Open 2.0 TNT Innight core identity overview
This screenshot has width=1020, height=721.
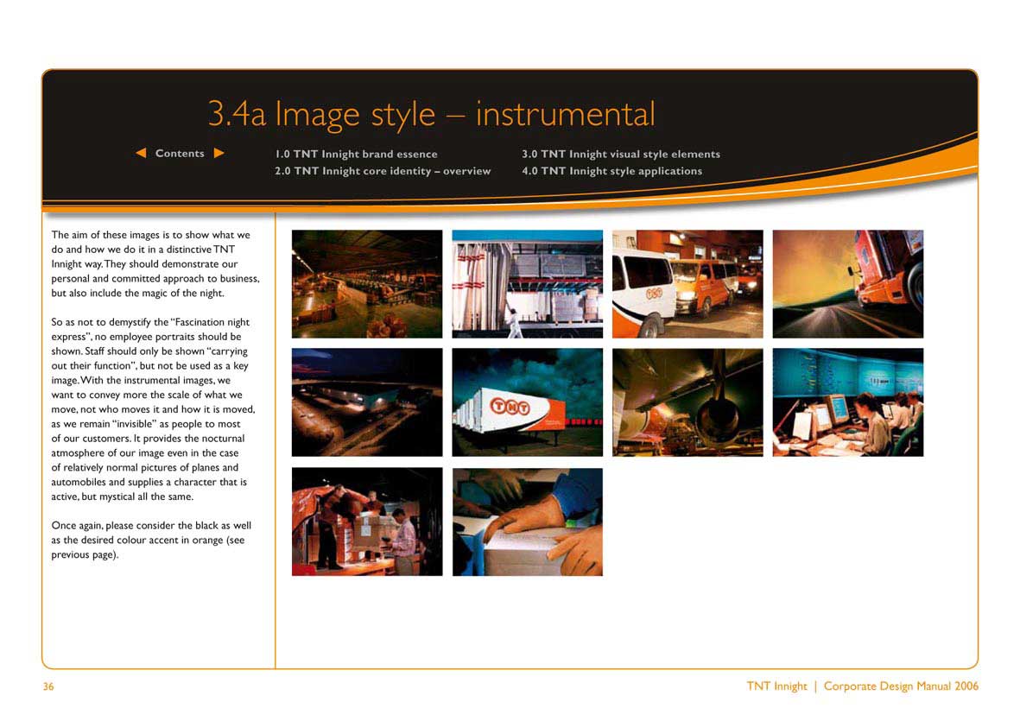click(x=381, y=171)
